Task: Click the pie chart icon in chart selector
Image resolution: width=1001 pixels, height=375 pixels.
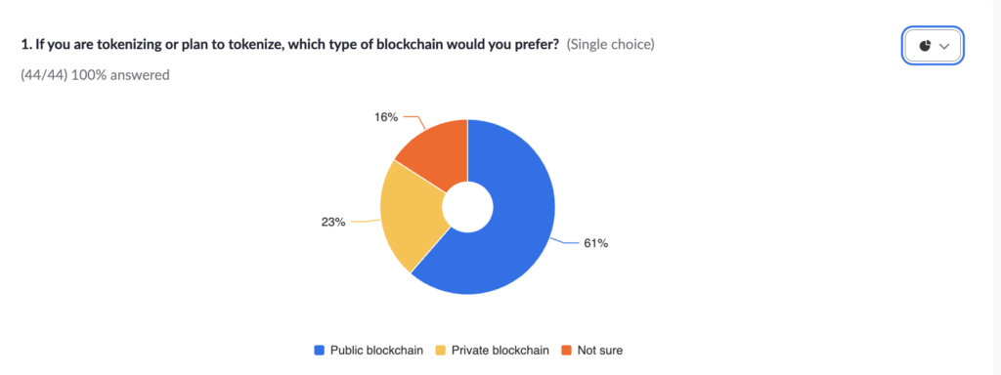Action: 925,46
